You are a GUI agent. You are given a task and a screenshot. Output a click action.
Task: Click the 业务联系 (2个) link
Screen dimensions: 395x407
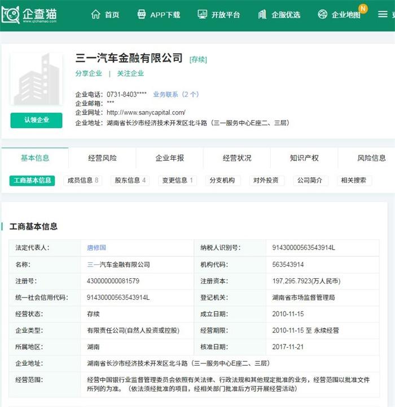175,94
